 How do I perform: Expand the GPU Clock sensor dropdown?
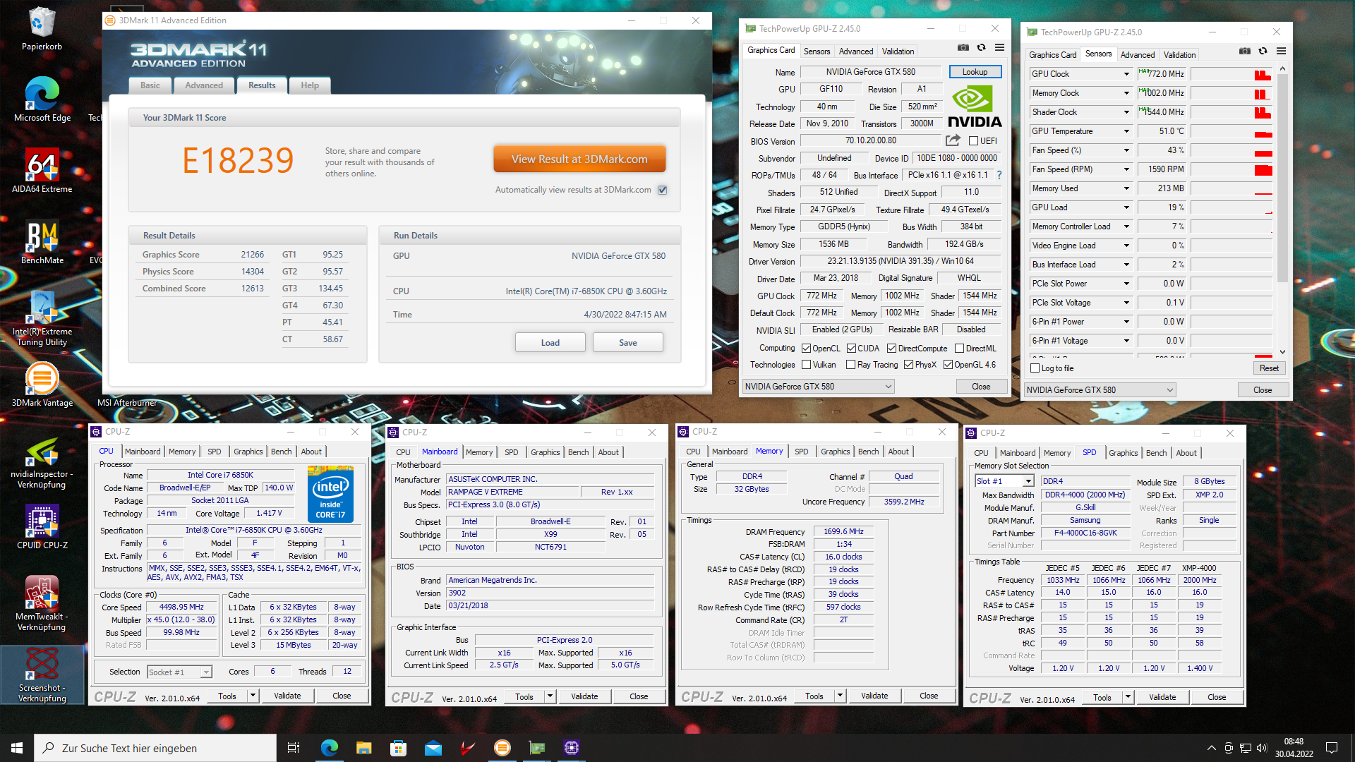pyautogui.click(x=1126, y=74)
